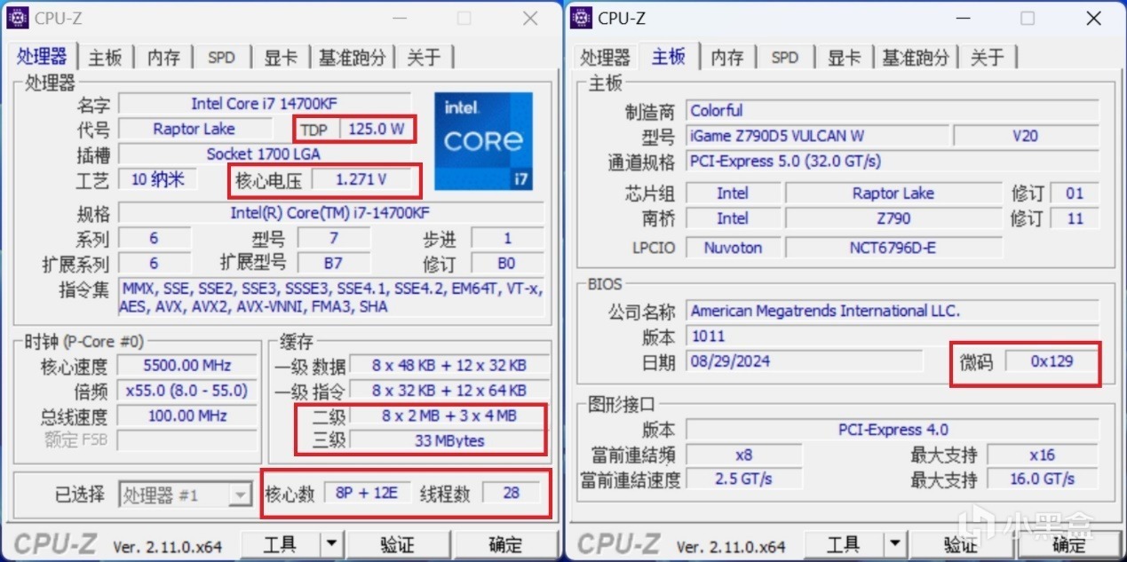The image size is (1127, 562).
Task: Click the 修订 value B0
Action: pyautogui.click(x=507, y=264)
